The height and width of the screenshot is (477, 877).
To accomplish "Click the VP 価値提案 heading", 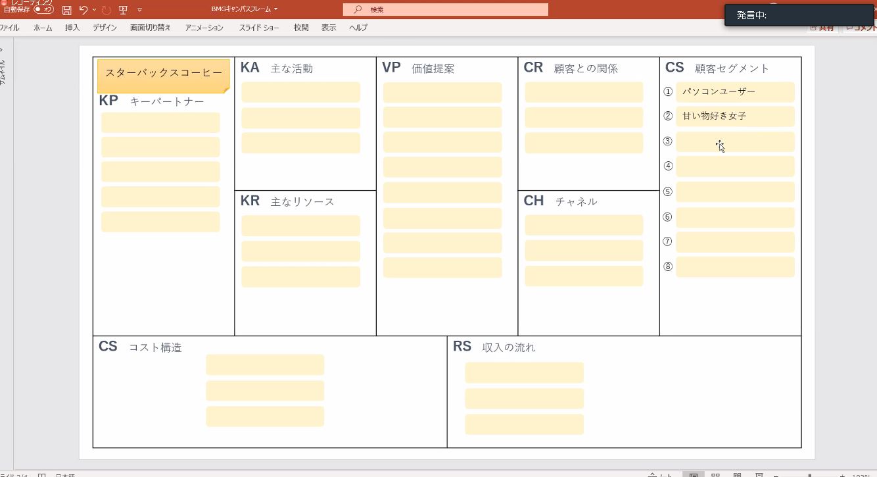I will click(x=417, y=68).
